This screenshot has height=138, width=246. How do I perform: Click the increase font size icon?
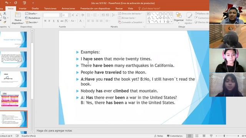73,15
